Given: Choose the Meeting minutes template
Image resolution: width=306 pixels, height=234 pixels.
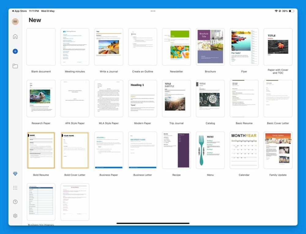Looking at the screenshot, I should click(x=75, y=47).
